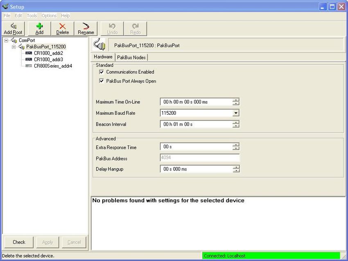This screenshot has width=348, height=261.
Task: Click the Connected: Localhost status indicator
Action: click(x=271, y=256)
